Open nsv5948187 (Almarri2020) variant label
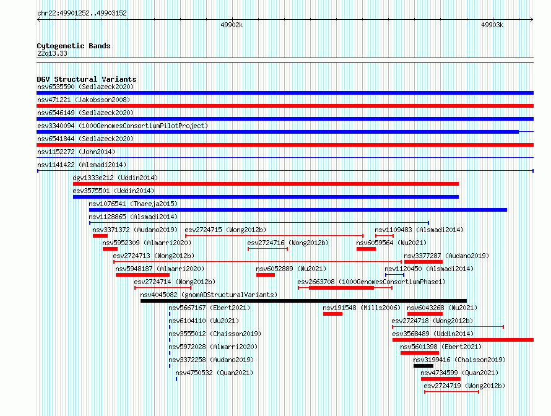The image size is (551, 416). 160,269
